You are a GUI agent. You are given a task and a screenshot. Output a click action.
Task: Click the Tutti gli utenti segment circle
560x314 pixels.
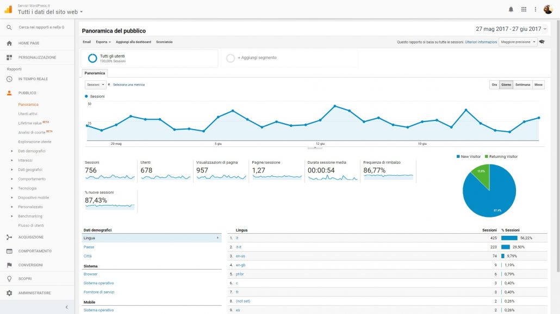click(x=92, y=58)
